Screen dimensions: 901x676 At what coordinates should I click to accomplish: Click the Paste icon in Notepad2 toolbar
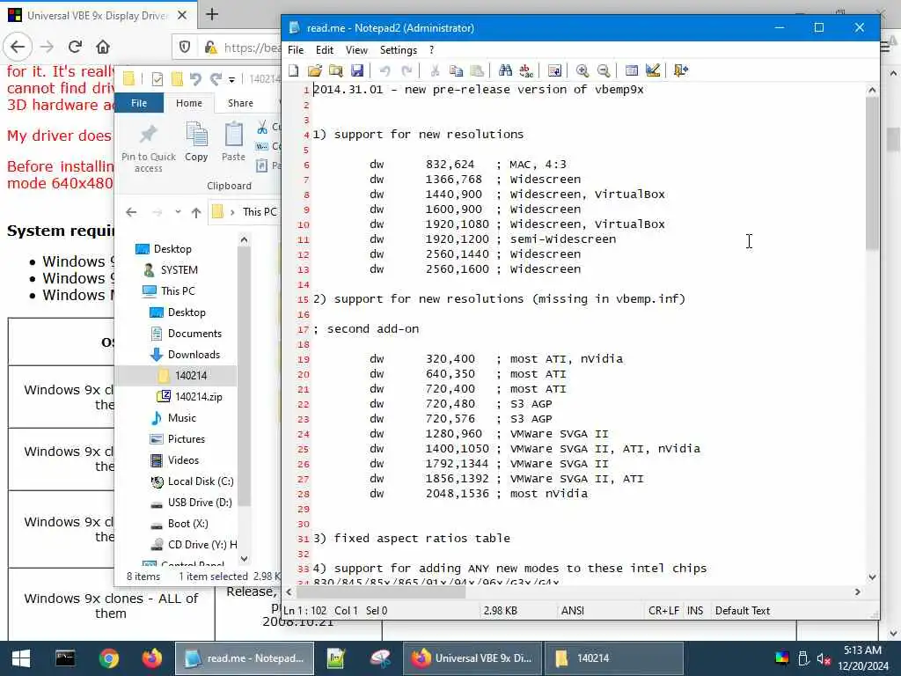(x=477, y=70)
